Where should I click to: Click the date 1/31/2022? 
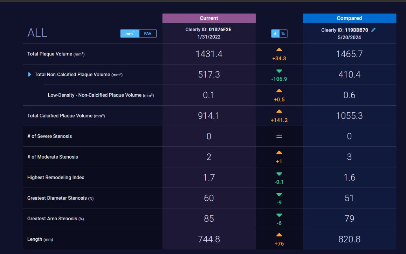209,37
